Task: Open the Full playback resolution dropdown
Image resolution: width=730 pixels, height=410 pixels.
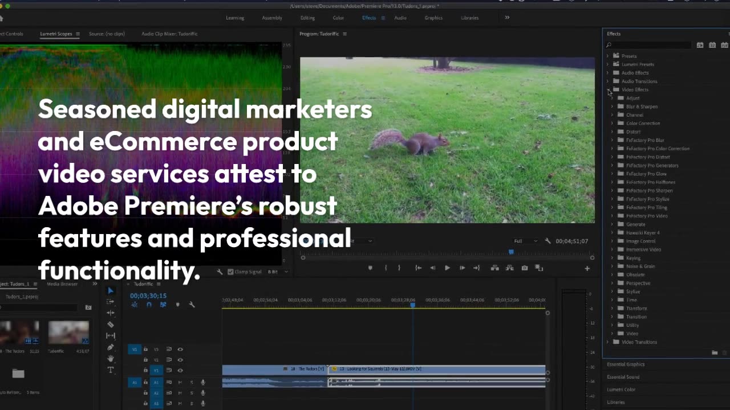Action: click(x=525, y=241)
